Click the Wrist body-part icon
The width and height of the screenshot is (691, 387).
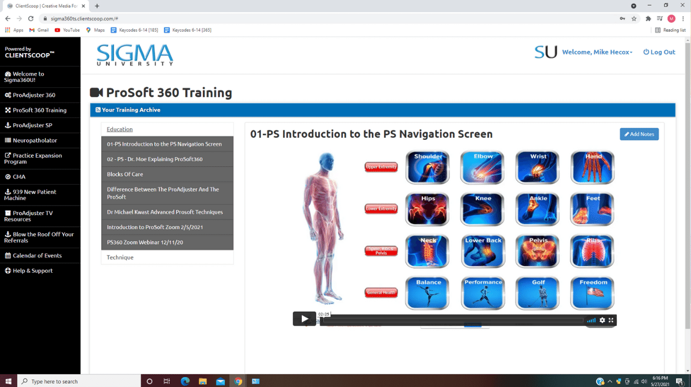[x=537, y=168]
